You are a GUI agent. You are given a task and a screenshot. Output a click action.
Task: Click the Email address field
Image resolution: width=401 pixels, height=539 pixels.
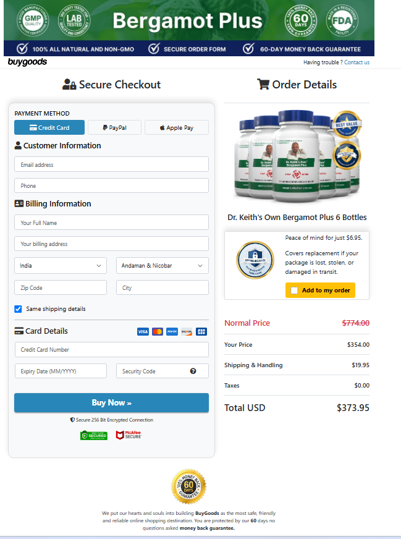click(111, 165)
